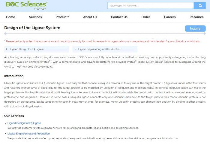The height and width of the screenshot is (145, 210).
Task: Follow the Ligase Engineering and Production link
Action: (28, 134)
